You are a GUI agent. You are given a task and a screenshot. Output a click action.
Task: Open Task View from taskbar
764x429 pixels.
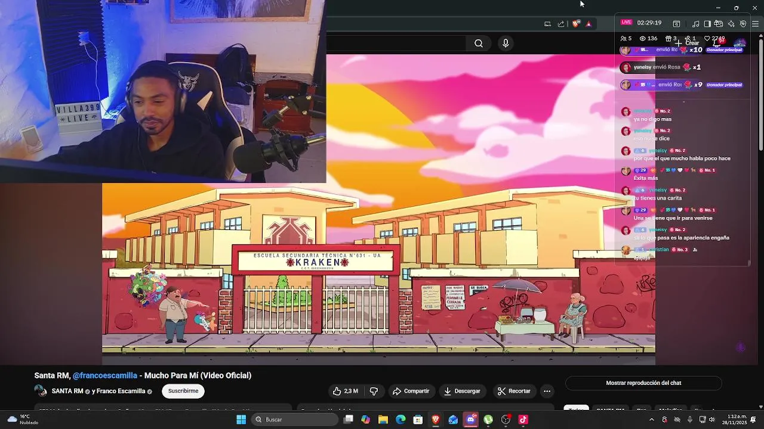pos(349,419)
